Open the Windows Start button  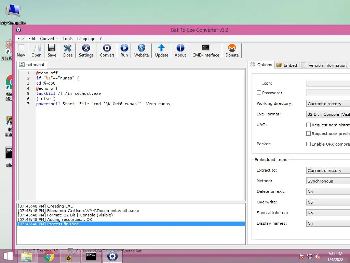[x=8, y=256]
